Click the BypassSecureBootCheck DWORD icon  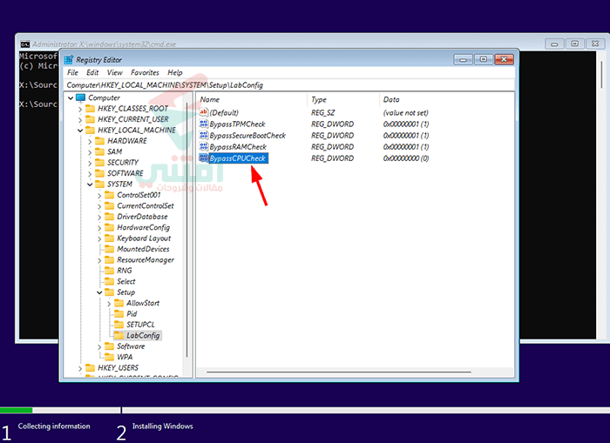point(203,135)
